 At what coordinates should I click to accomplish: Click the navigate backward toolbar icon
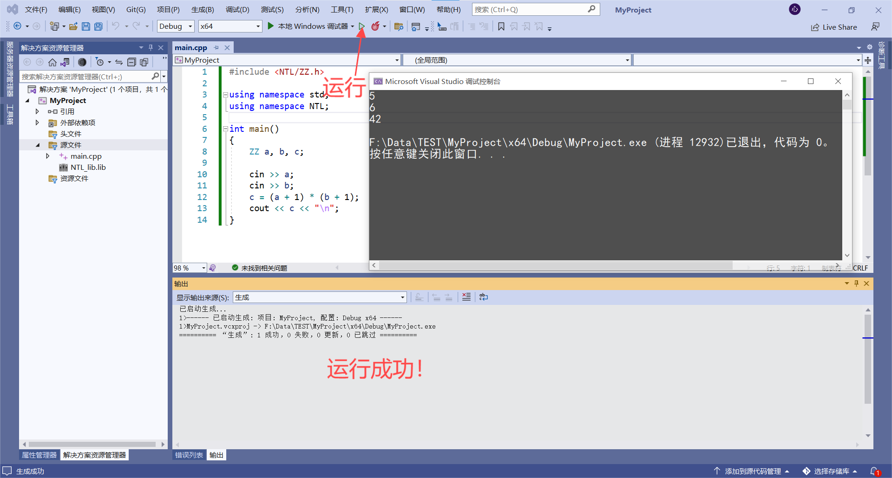(x=17, y=26)
